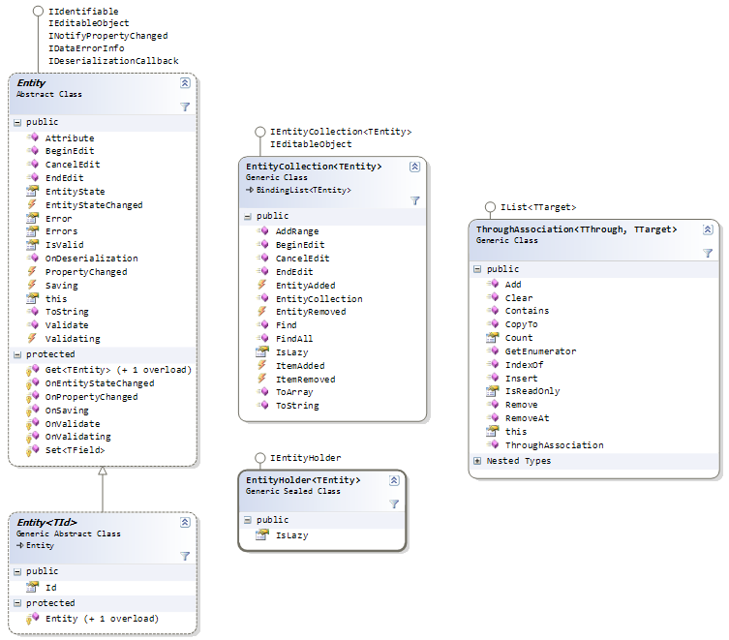The height and width of the screenshot is (640, 729).
Task: Expand Nested Types section in ThroughAssociation
Action: click(477, 461)
